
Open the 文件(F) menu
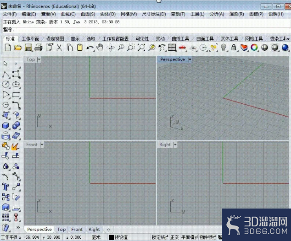pos(10,14)
